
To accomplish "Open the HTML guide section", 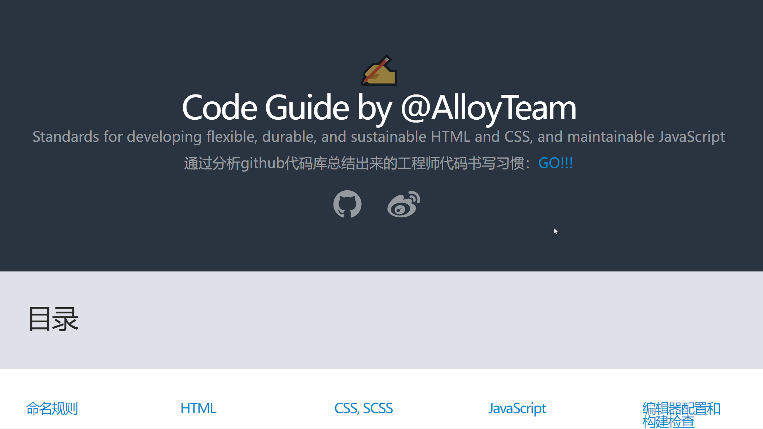I will pos(198,408).
